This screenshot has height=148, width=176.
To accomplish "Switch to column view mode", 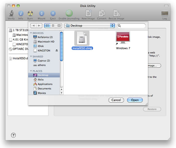I will [59, 26].
